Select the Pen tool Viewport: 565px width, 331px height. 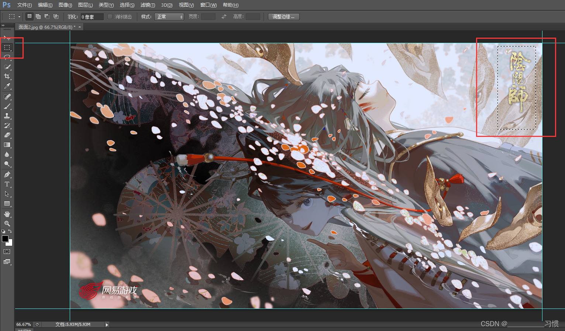7,174
